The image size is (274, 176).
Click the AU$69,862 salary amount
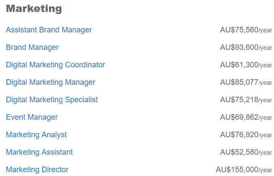239,117
